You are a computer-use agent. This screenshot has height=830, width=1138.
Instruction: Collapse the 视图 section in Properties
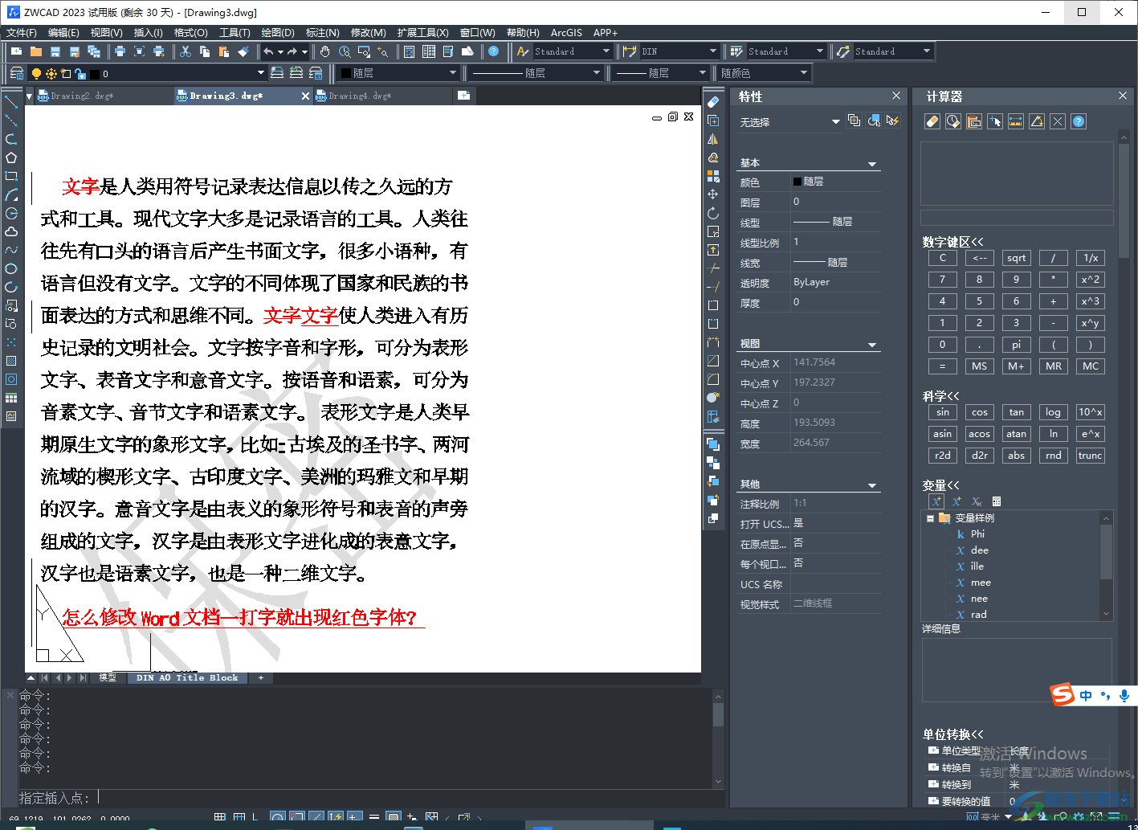point(872,345)
